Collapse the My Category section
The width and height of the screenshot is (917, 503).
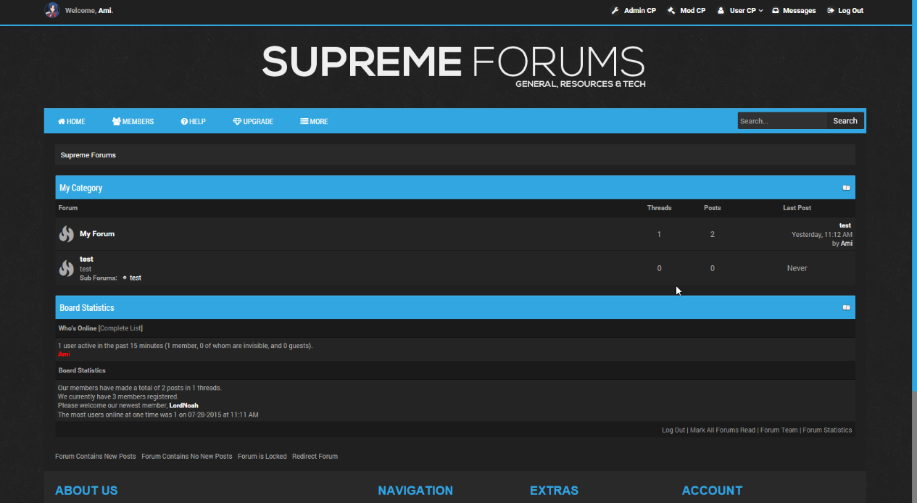click(846, 188)
